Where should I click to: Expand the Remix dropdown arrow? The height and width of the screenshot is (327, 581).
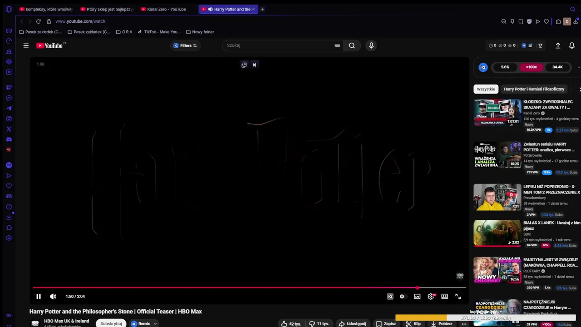coord(155,324)
